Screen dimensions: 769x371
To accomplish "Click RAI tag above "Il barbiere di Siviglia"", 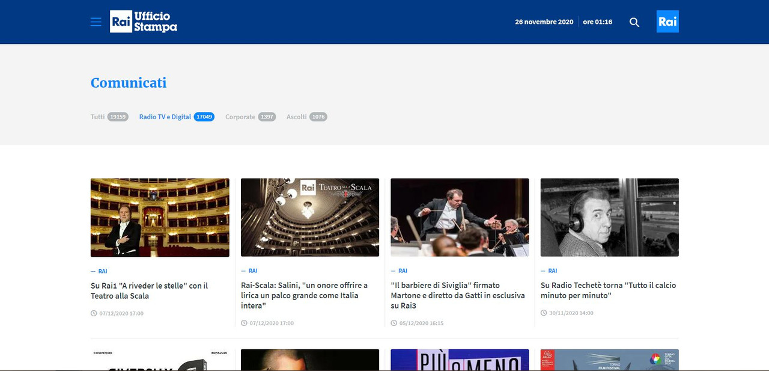I will [403, 271].
